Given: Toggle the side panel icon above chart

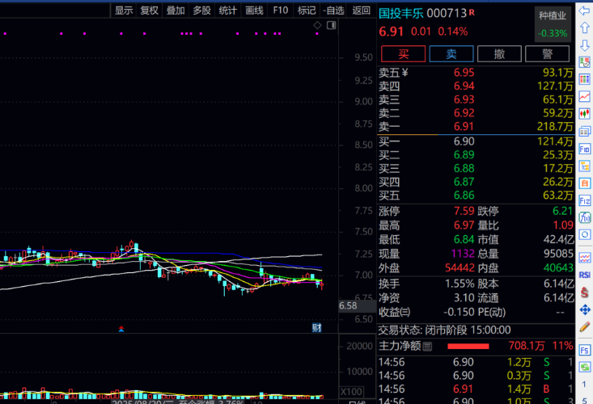Looking at the screenshot, I should [x=332, y=25].
